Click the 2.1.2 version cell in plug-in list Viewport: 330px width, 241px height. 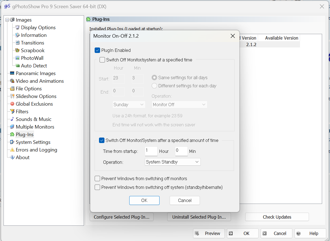tap(251, 44)
